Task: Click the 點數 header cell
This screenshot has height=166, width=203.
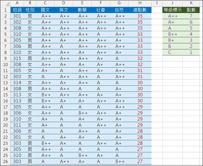Action: tap(191, 10)
